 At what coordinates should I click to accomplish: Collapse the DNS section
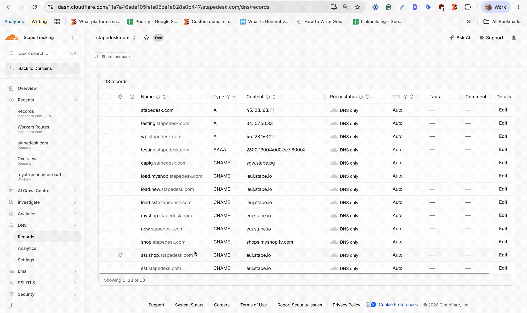tap(75, 225)
